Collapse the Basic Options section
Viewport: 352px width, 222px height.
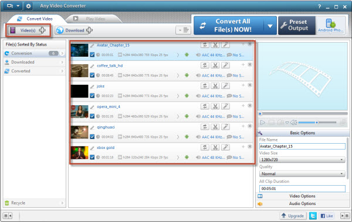point(302,133)
